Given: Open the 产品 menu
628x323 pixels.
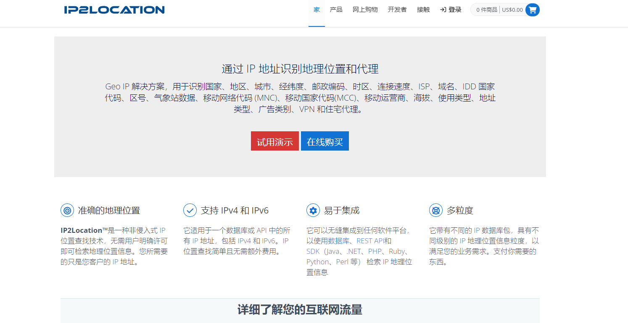Looking at the screenshot, I should pyautogui.click(x=336, y=10).
